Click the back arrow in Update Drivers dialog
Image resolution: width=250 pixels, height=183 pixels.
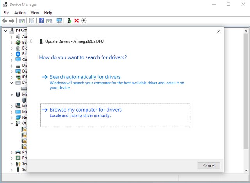point(32,41)
